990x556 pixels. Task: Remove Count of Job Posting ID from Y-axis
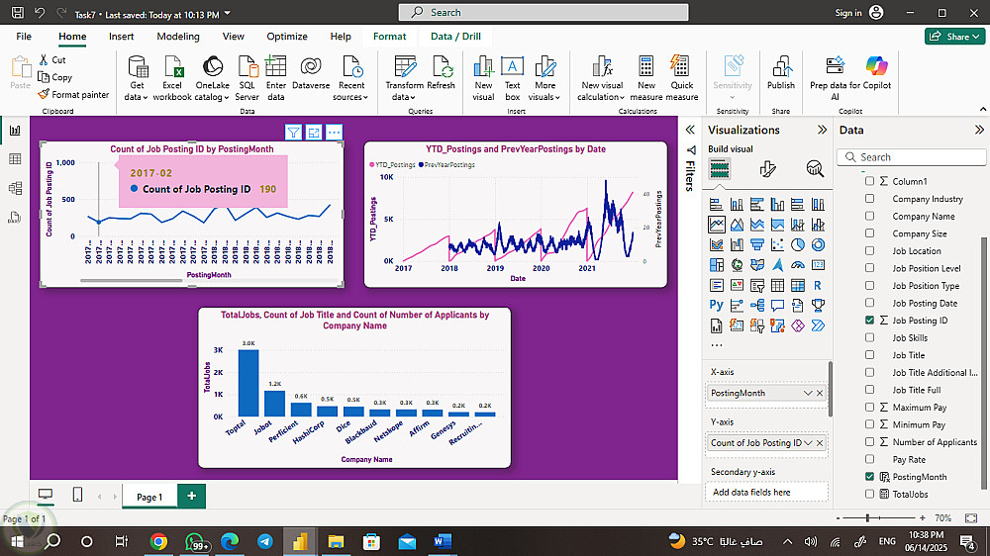click(x=820, y=443)
